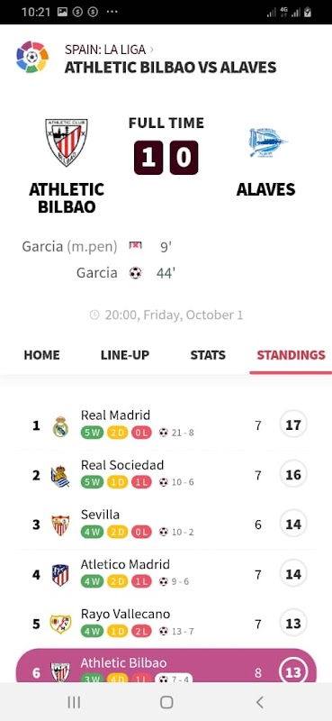Tap the Real Sociedad crest icon
Screen dimensions: 332x721
click(60, 476)
